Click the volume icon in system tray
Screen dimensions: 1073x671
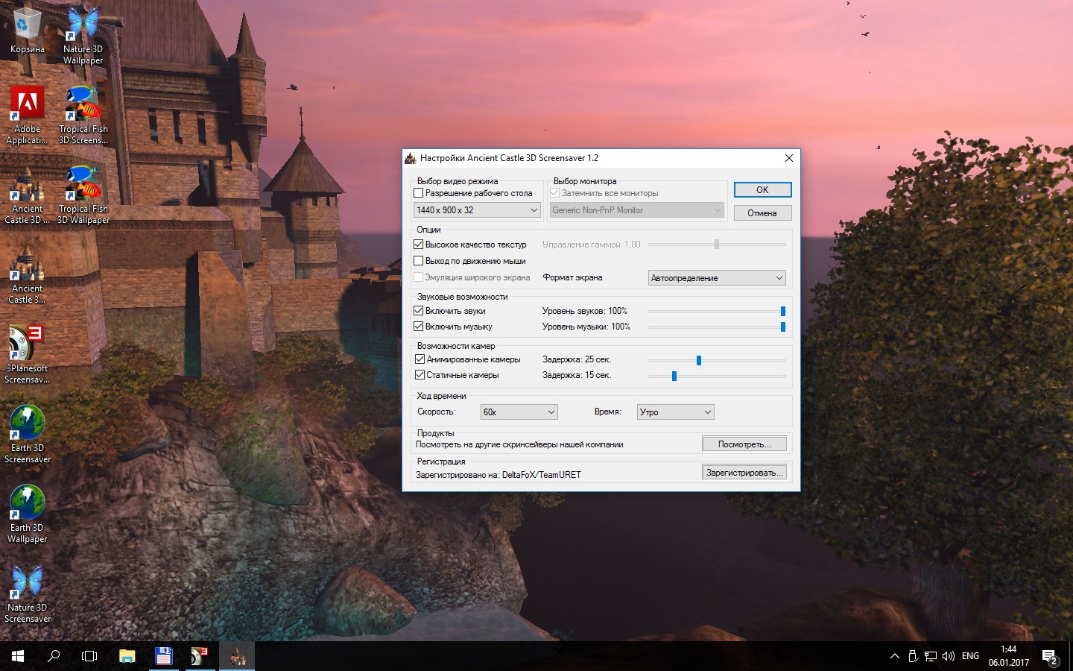(x=949, y=656)
